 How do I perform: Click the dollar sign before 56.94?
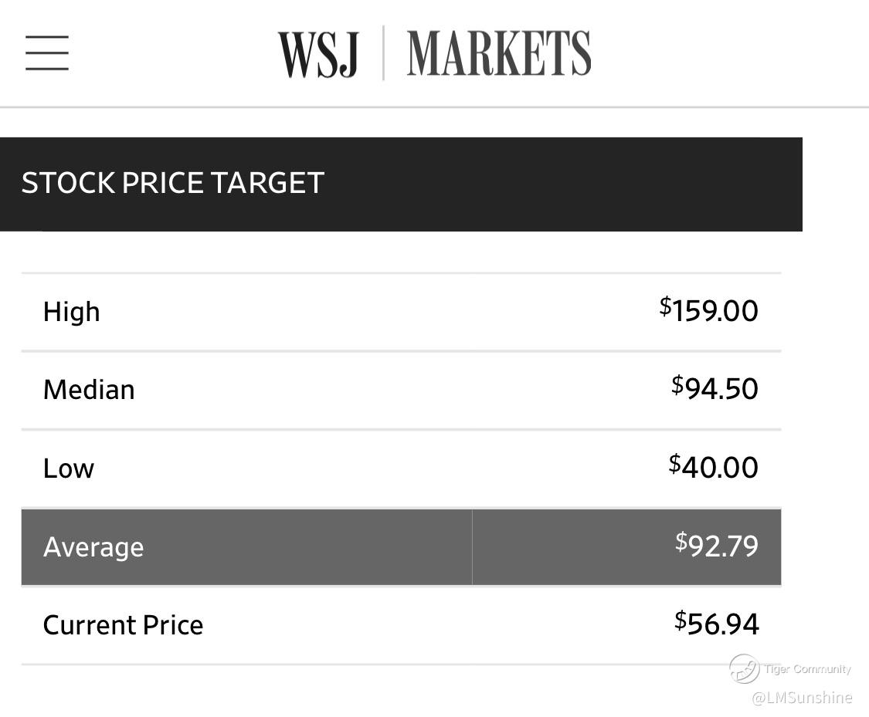[x=680, y=619]
